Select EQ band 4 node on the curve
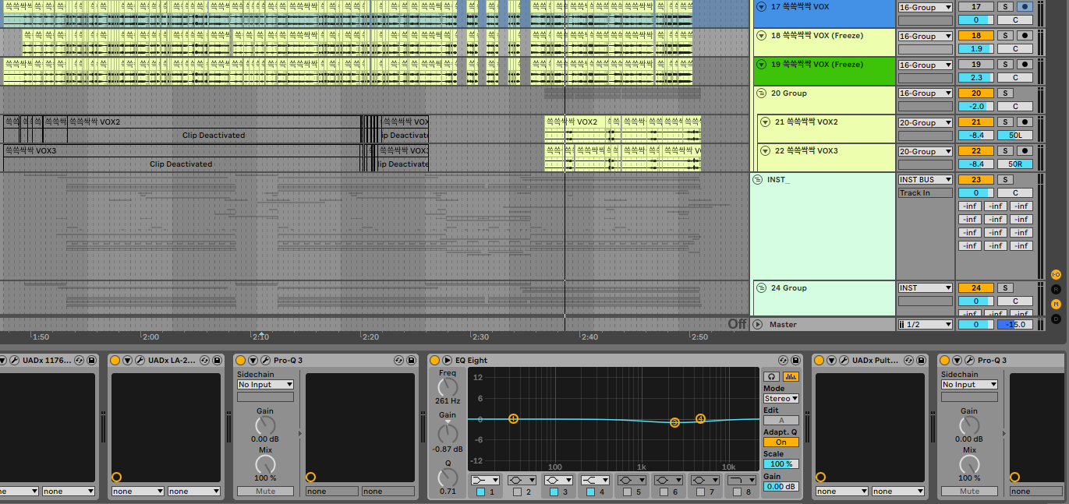This screenshot has height=504, width=1069. point(700,419)
